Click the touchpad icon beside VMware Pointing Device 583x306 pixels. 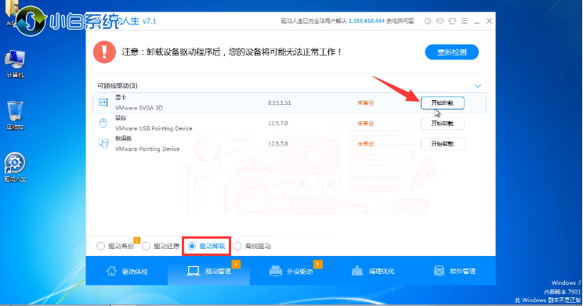tap(103, 143)
